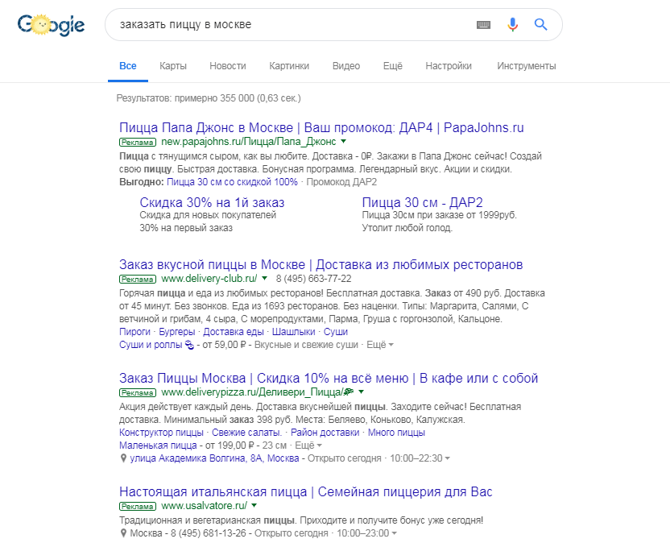Click map pin icon beside улица Академика Волгина
670x547 pixels.
[x=123, y=458]
